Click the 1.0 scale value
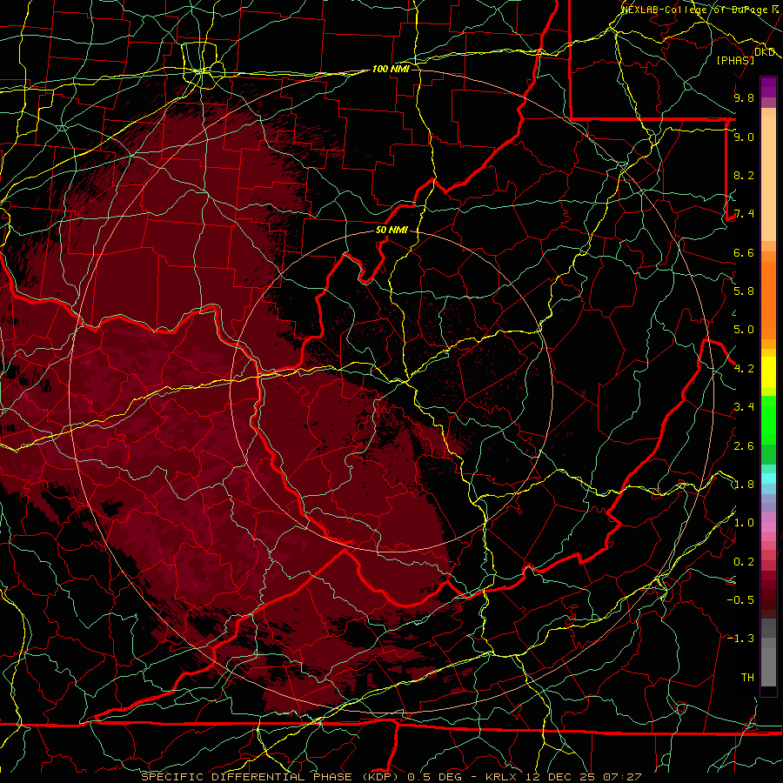The height and width of the screenshot is (783, 783). click(x=744, y=523)
